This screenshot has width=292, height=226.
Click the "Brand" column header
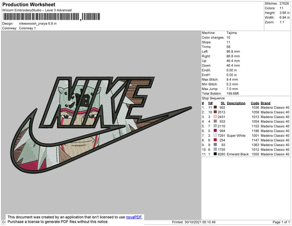click(266, 103)
